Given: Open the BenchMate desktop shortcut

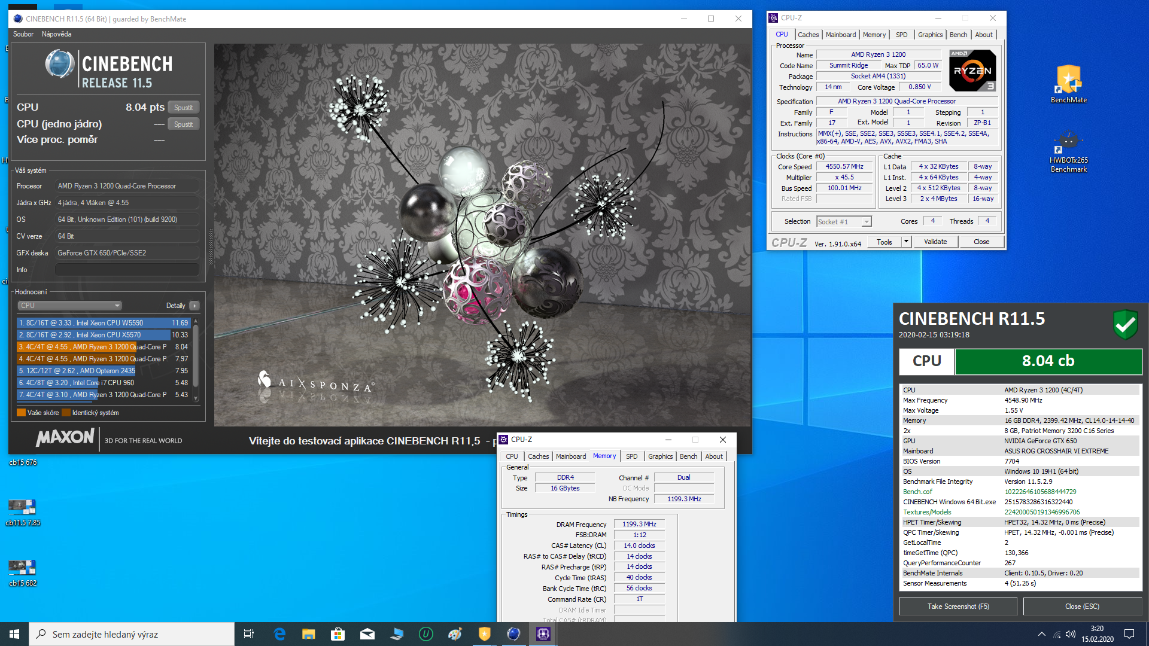Looking at the screenshot, I should click(1068, 83).
